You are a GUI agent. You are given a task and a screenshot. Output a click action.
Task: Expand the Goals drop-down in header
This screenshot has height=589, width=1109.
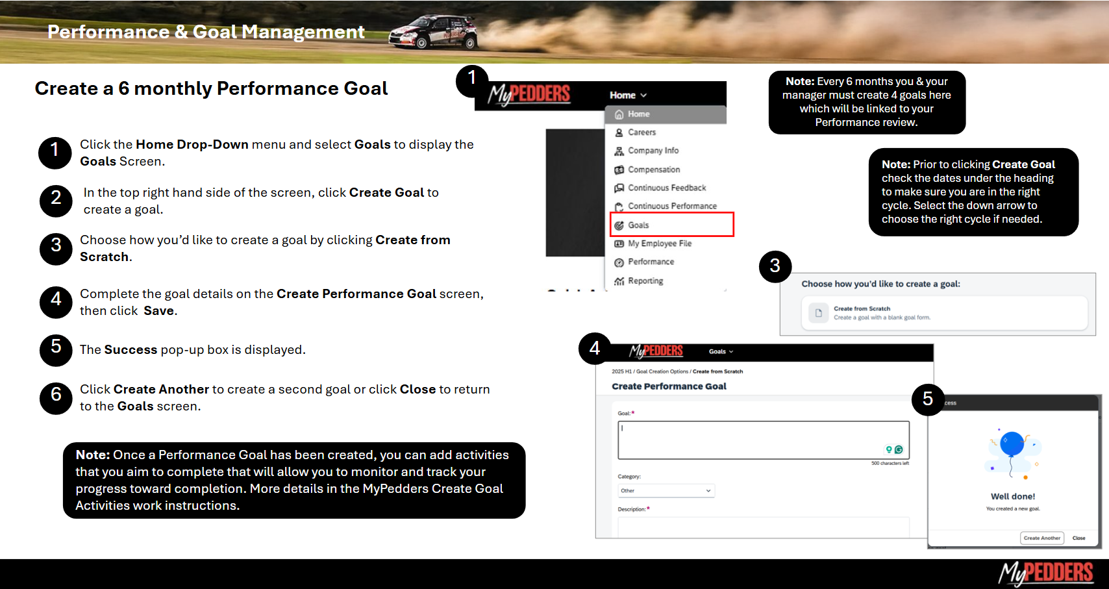click(x=721, y=351)
